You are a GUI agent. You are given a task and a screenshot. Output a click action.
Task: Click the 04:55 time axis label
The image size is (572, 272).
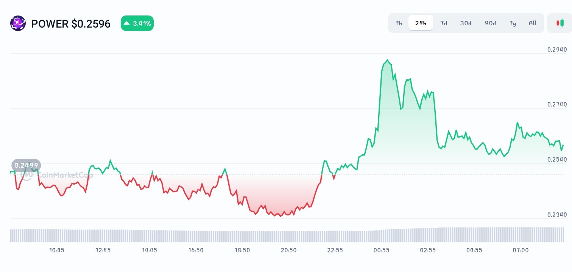point(474,250)
